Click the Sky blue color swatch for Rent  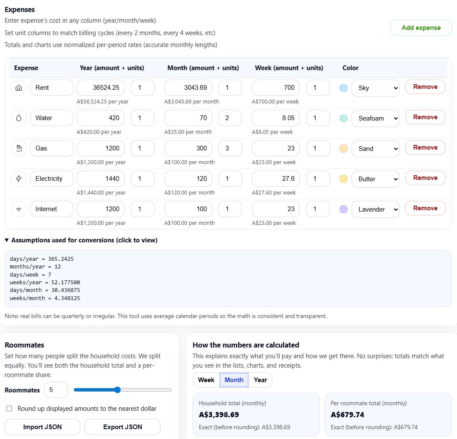343,88
